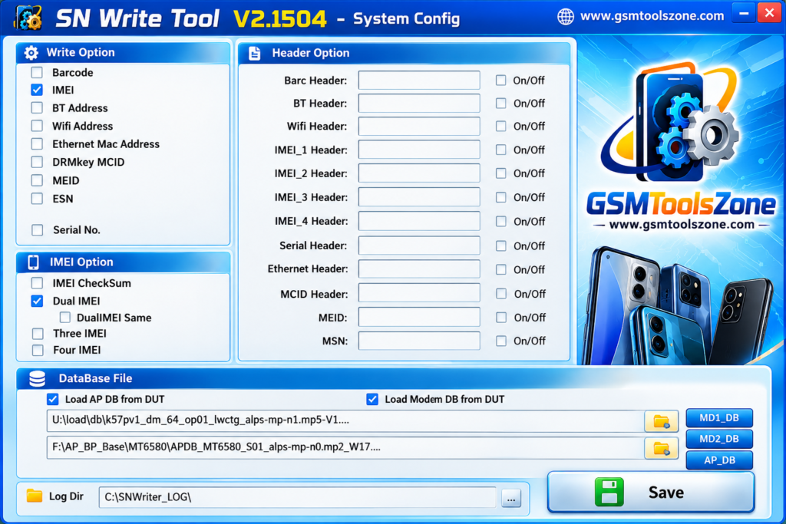This screenshot has width=786, height=524.
Task: Click the IMEI_2 Header input field
Action: tap(419, 173)
